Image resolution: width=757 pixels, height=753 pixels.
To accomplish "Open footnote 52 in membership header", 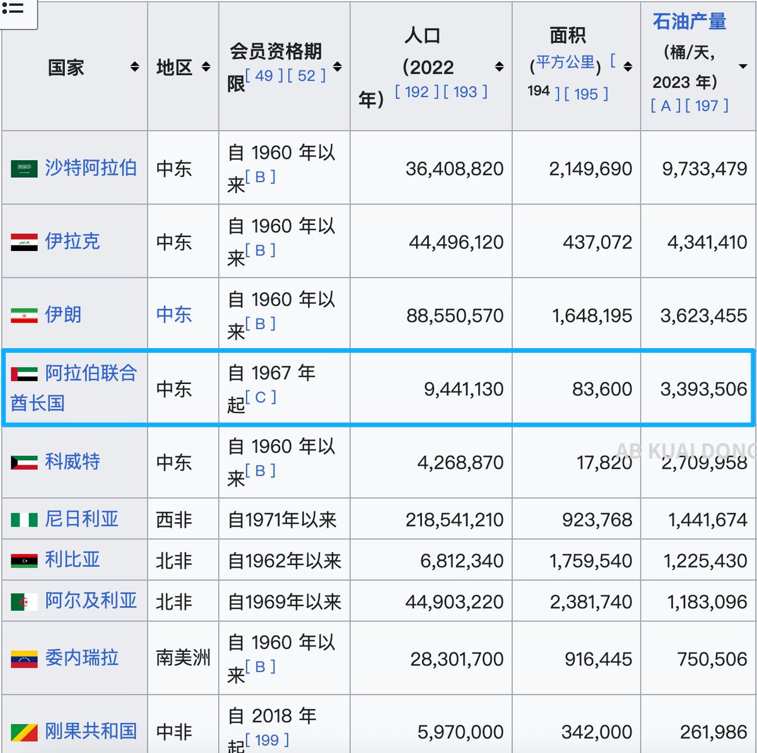I will tap(307, 76).
